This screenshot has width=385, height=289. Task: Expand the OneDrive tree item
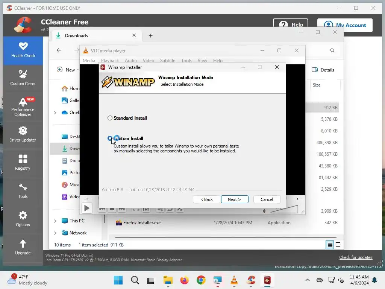(x=55, y=113)
